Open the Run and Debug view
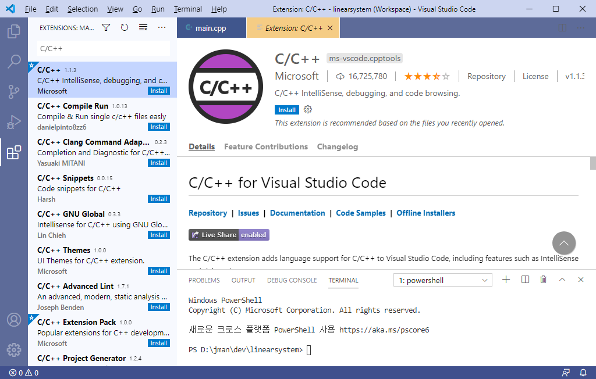This screenshot has height=379, width=596. coord(14,122)
